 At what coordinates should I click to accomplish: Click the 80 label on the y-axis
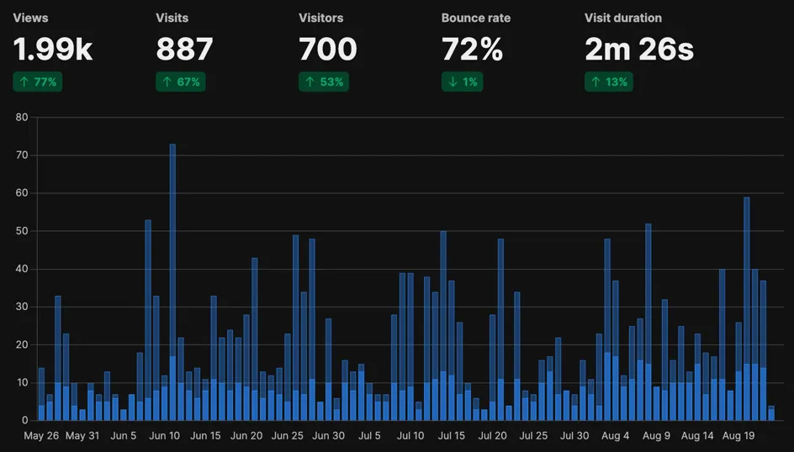tap(21, 118)
